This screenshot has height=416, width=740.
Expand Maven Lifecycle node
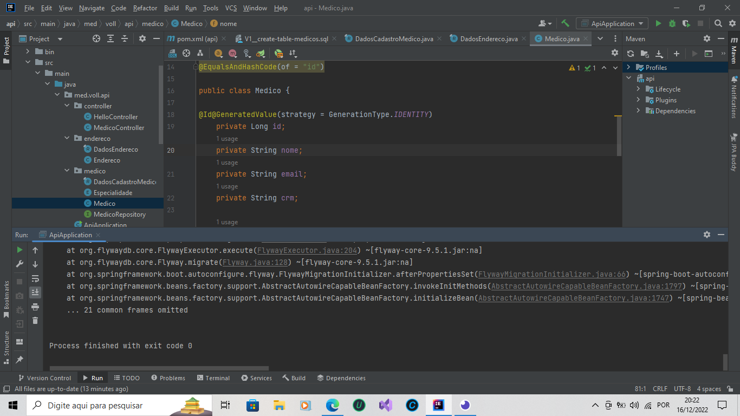pyautogui.click(x=638, y=89)
